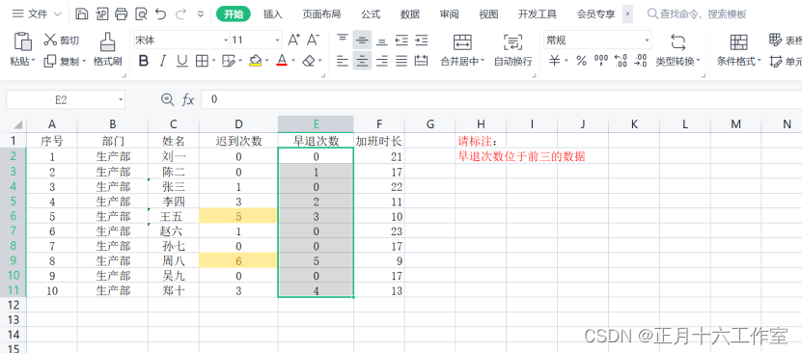The height and width of the screenshot is (354, 802).
Task: Expand quick access toolbar customize arrow
Action: pyautogui.click(x=200, y=14)
